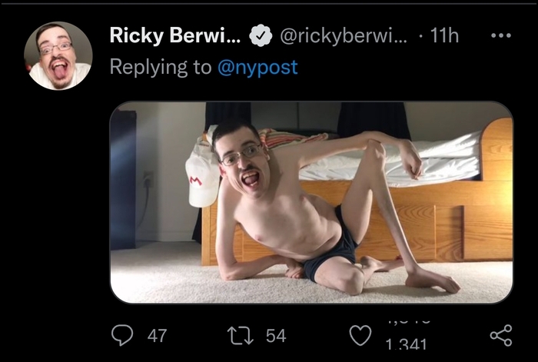538x362 pixels.
Task: Visit the @nypost mention link
Action: pos(257,67)
